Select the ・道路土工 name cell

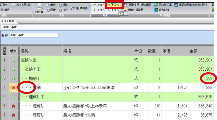click(41, 69)
